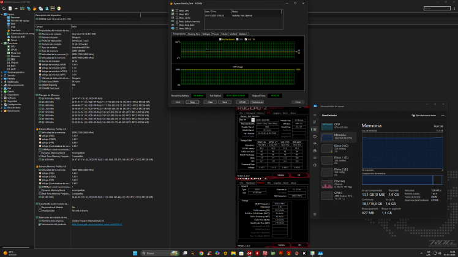Collapse the Equipo tree node
Viewport: 458px width, 257px height.
(x=3, y=14)
